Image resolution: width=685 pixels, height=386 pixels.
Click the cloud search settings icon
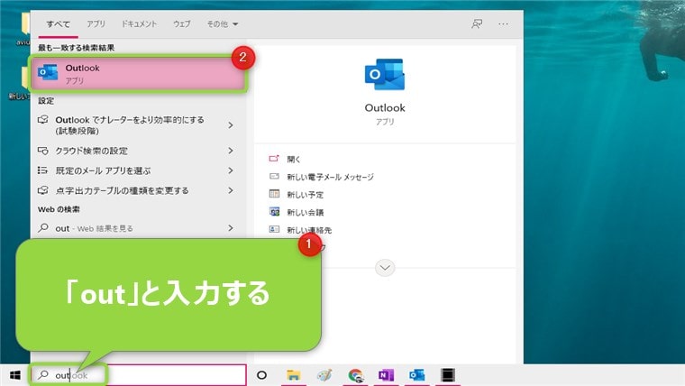pyautogui.click(x=43, y=151)
